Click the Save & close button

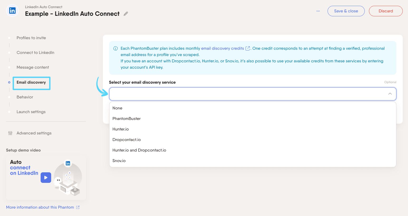tap(346, 11)
